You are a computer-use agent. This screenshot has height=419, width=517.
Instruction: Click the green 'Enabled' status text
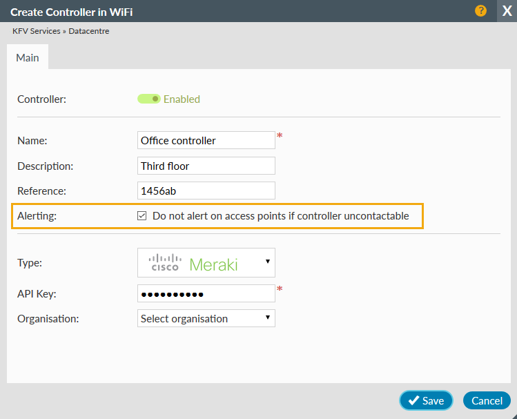[182, 99]
